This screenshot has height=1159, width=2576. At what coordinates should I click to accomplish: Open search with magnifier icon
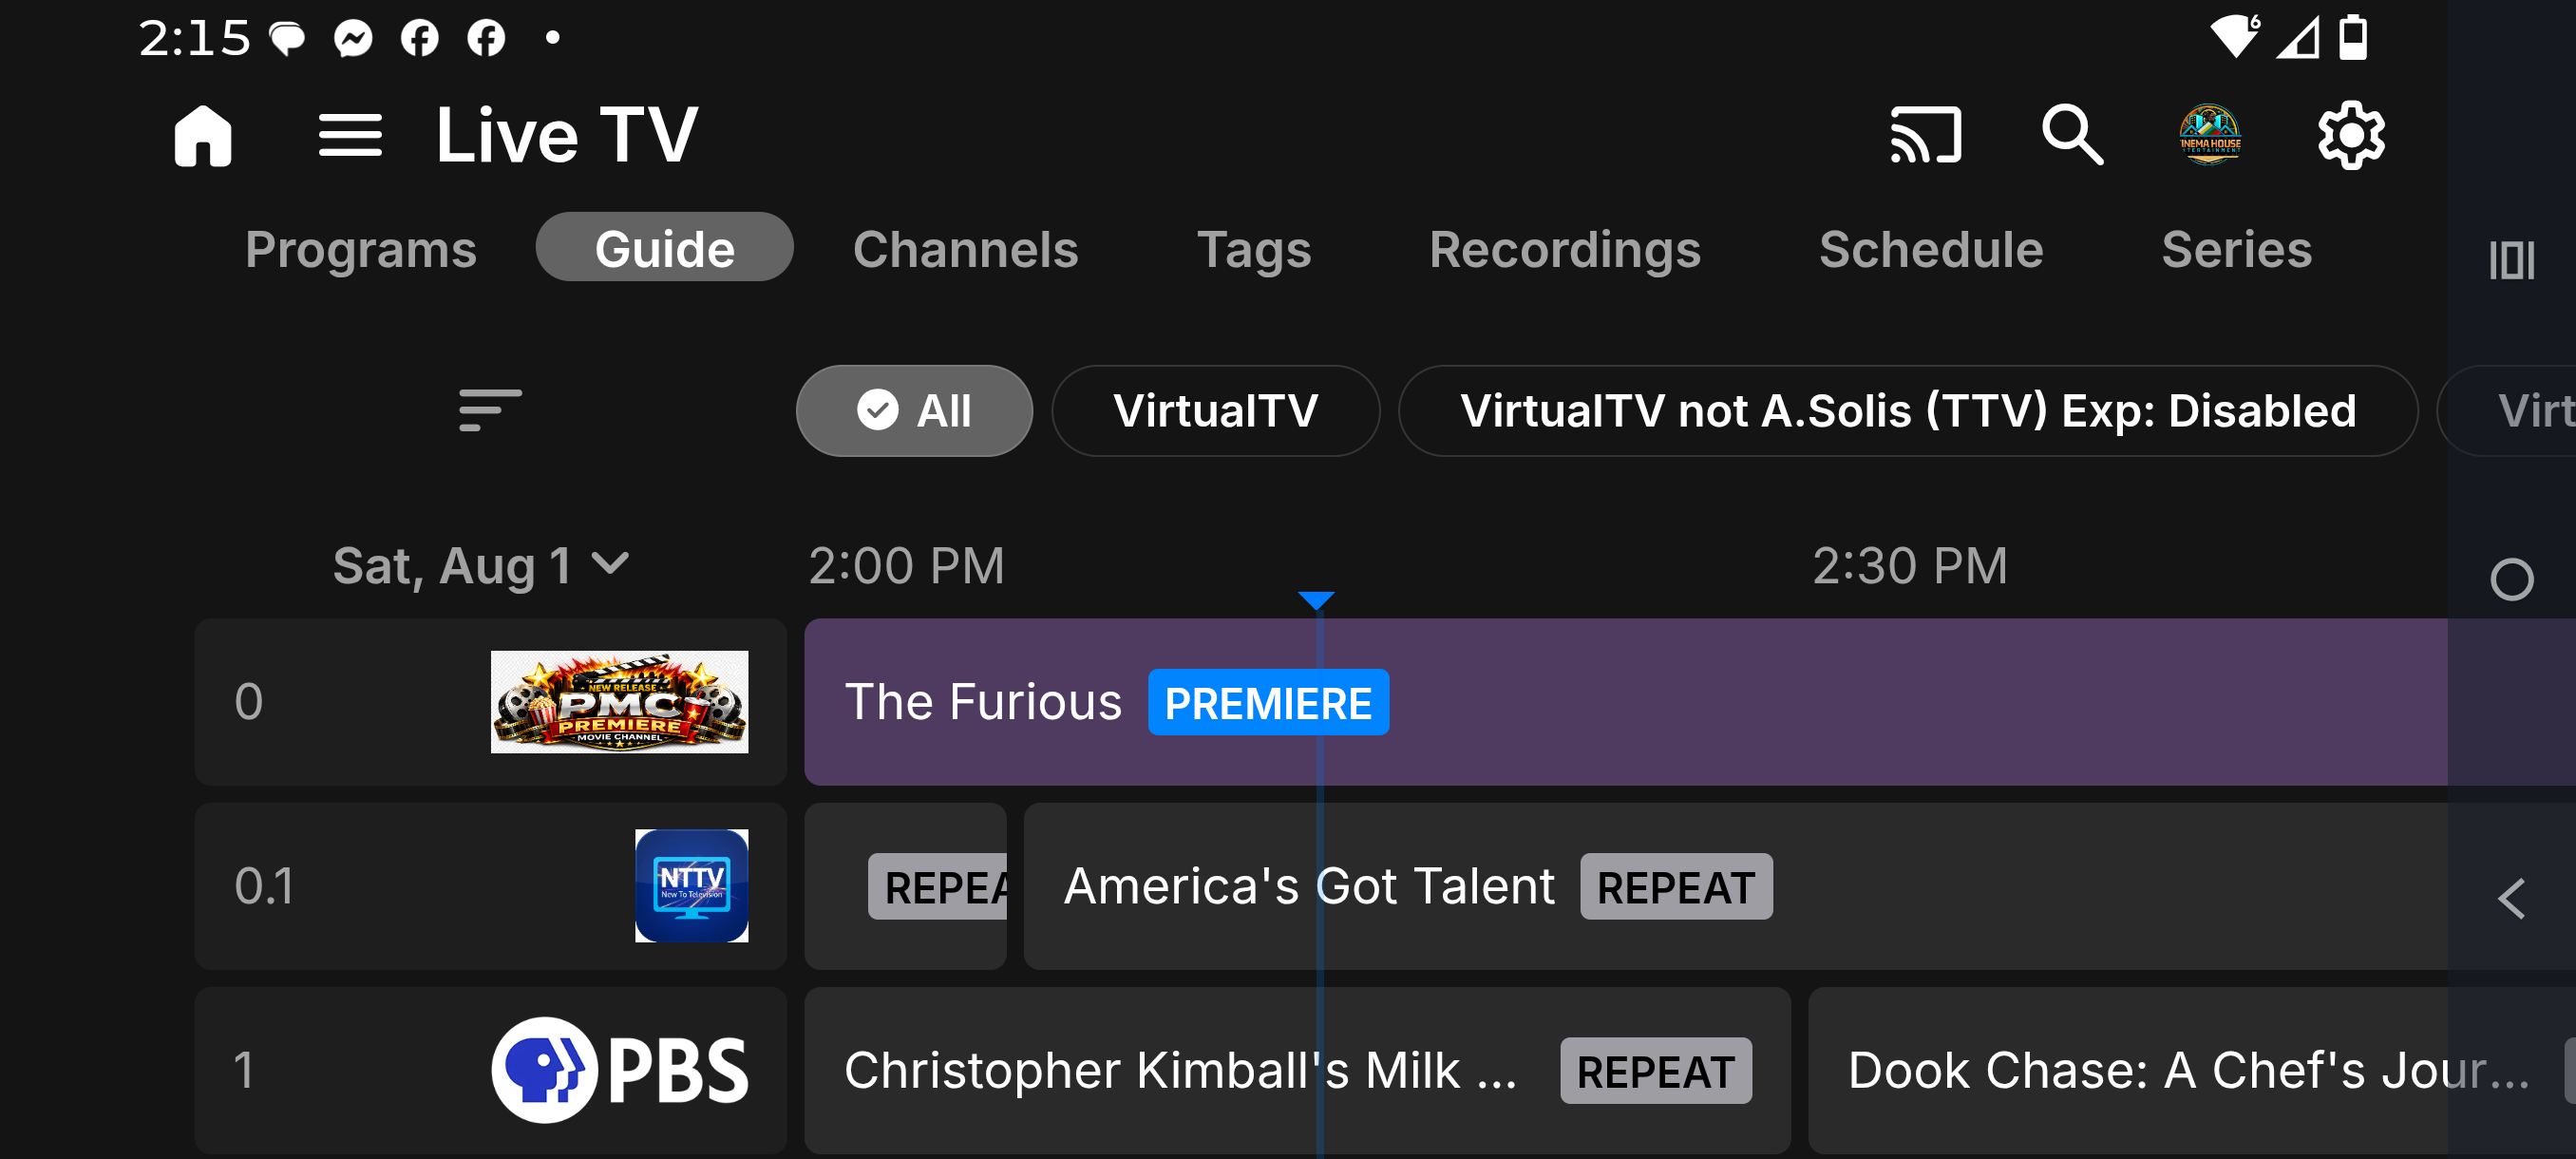[2072, 136]
